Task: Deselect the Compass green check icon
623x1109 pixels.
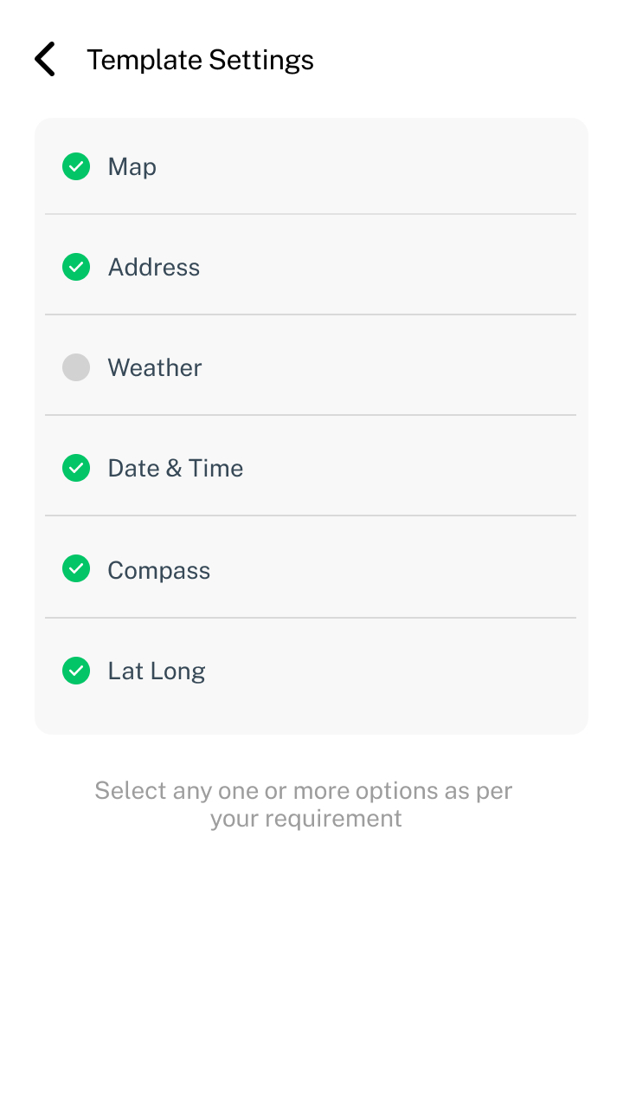Action: [x=76, y=569]
